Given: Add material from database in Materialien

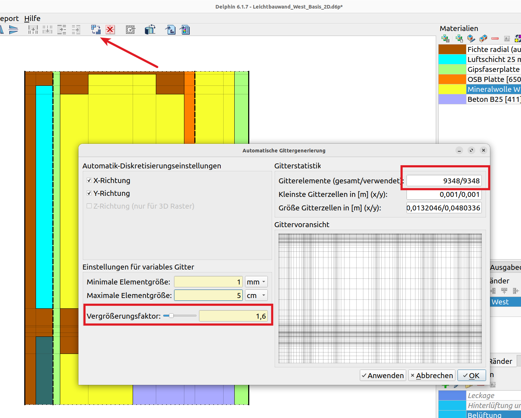Looking at the screenshot, I should point(445,38).
